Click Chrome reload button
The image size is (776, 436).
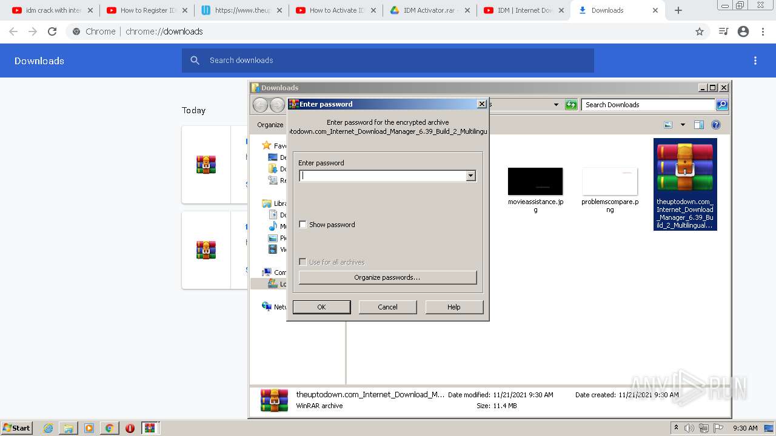(52, 31)
